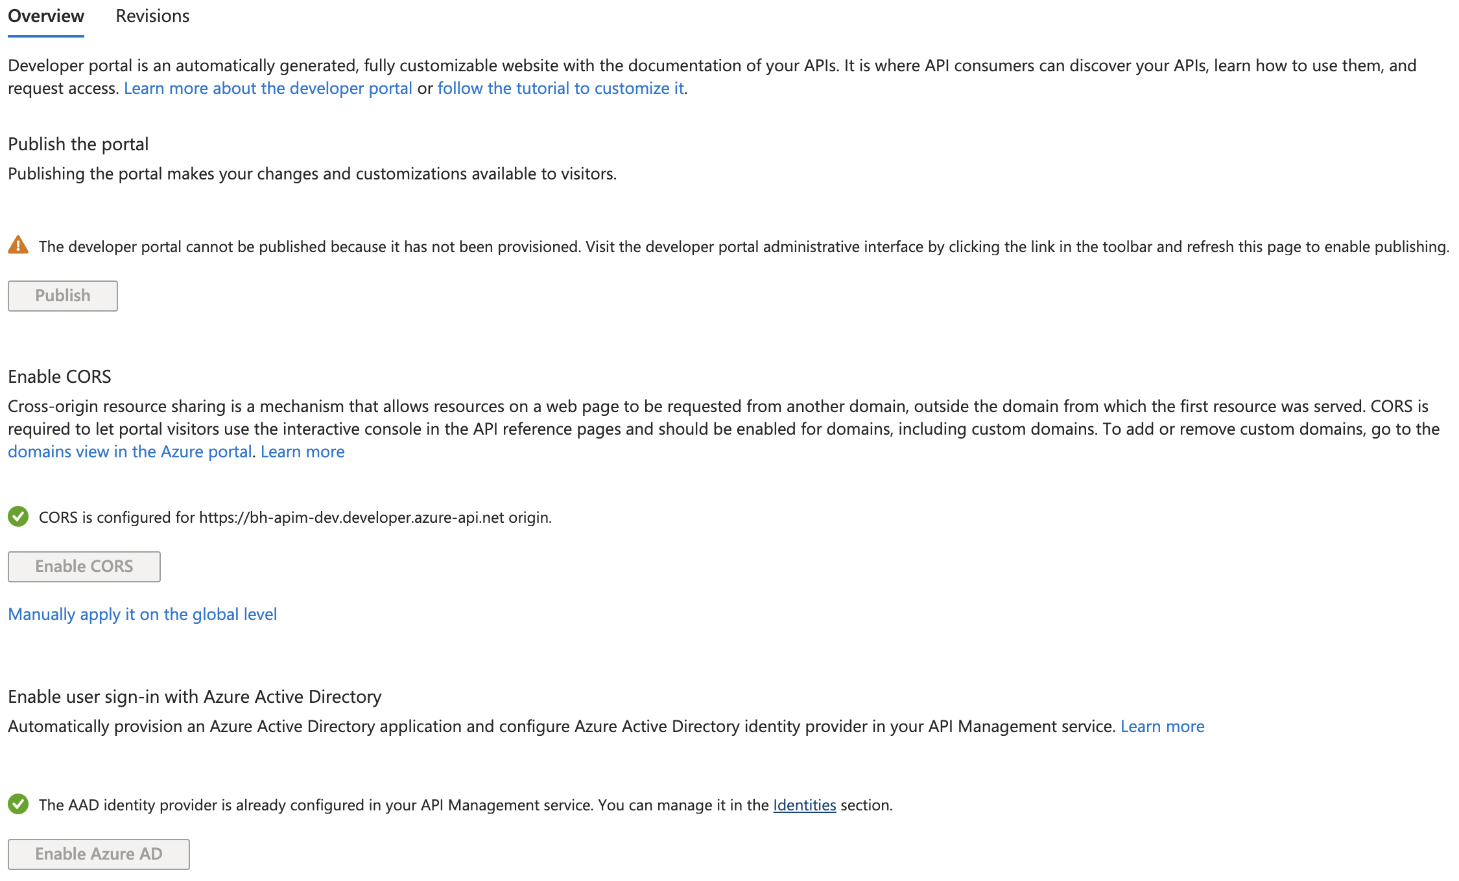1459x881 pixels.
Task: Open domains view in the Azure portal link
Action: point(130,452)
